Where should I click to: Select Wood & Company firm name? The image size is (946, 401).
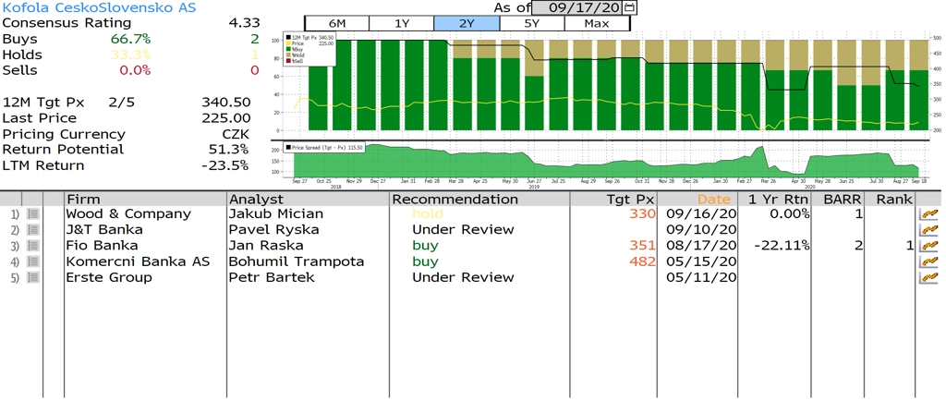(x=127, y=214)
